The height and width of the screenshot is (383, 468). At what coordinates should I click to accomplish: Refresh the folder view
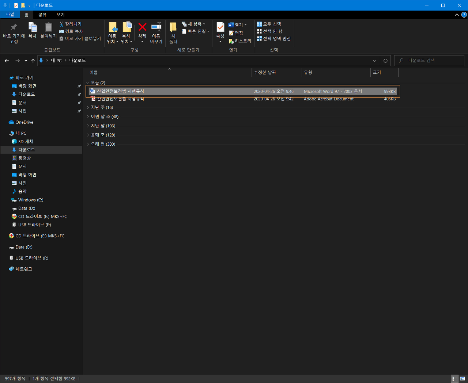385,61
